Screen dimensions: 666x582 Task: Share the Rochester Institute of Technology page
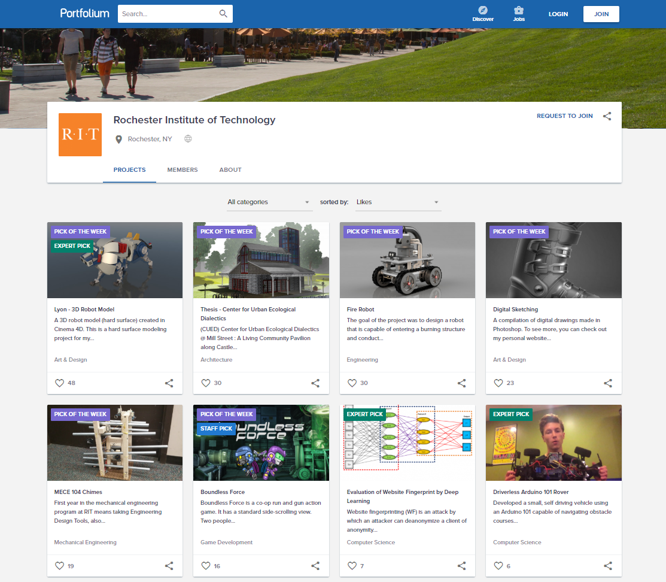[x=607, y=116]
